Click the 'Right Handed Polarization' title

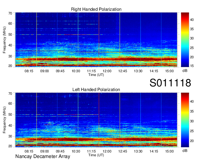pos(96,9)
